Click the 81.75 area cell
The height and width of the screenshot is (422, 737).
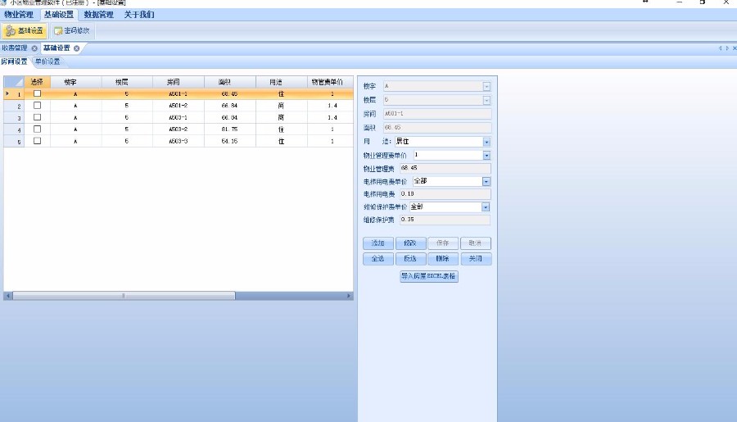[x=230, y=129]
